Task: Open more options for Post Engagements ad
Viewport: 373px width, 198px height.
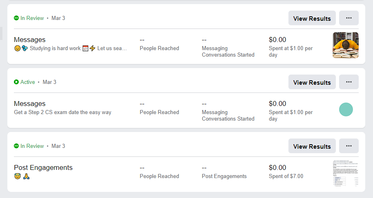Action: coord(348,146)
